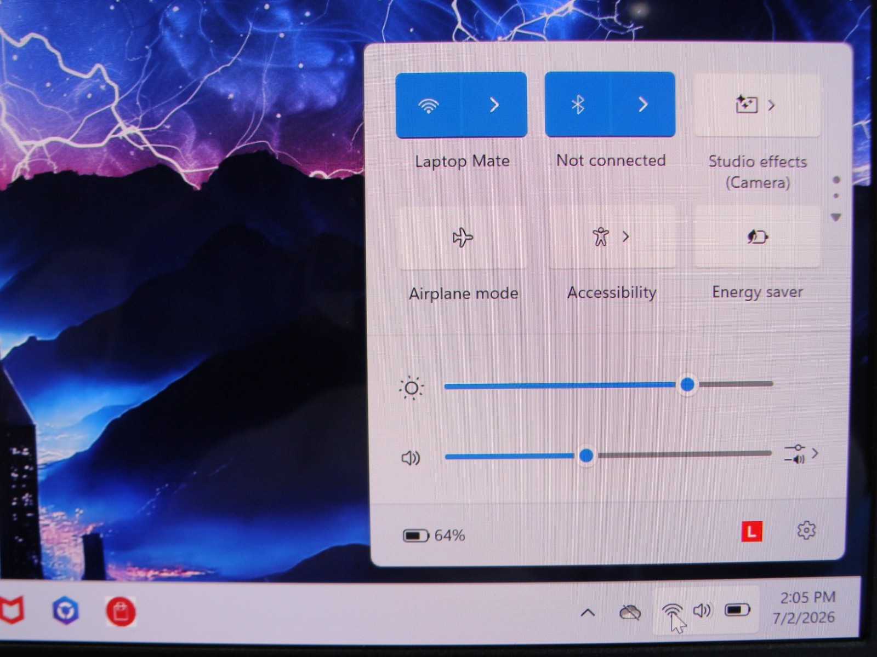Open all settings with the gear icon
The width and height of the screenshot is (877, 657).
tap(806, 530)
